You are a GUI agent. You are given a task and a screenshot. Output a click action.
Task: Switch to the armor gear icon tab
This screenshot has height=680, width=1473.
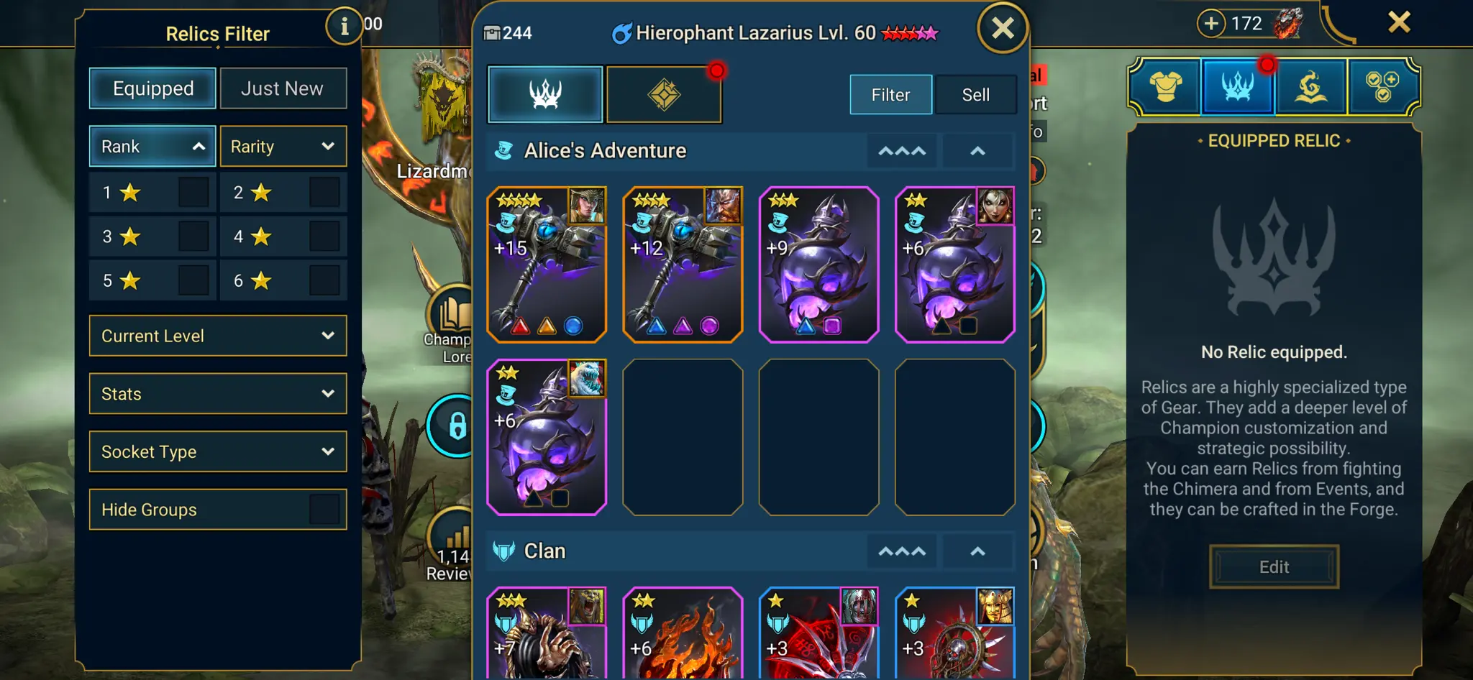pos(1166,87)
